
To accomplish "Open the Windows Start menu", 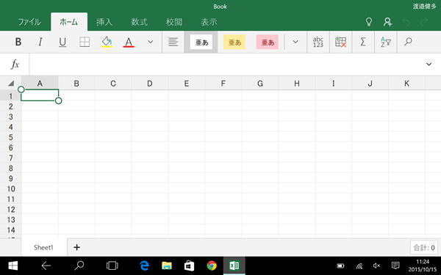I will (x=12, y=265).
